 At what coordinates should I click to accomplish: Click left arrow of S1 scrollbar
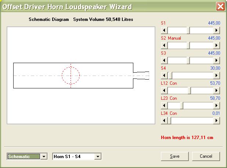(x=164, y=30)
